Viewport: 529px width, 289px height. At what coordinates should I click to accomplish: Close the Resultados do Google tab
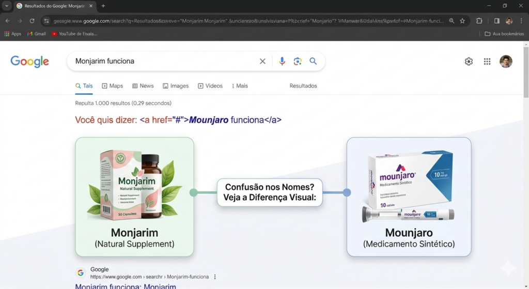[91, 6]
